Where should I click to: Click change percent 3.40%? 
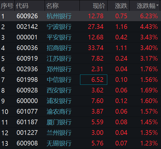click(x=149, y=48)
